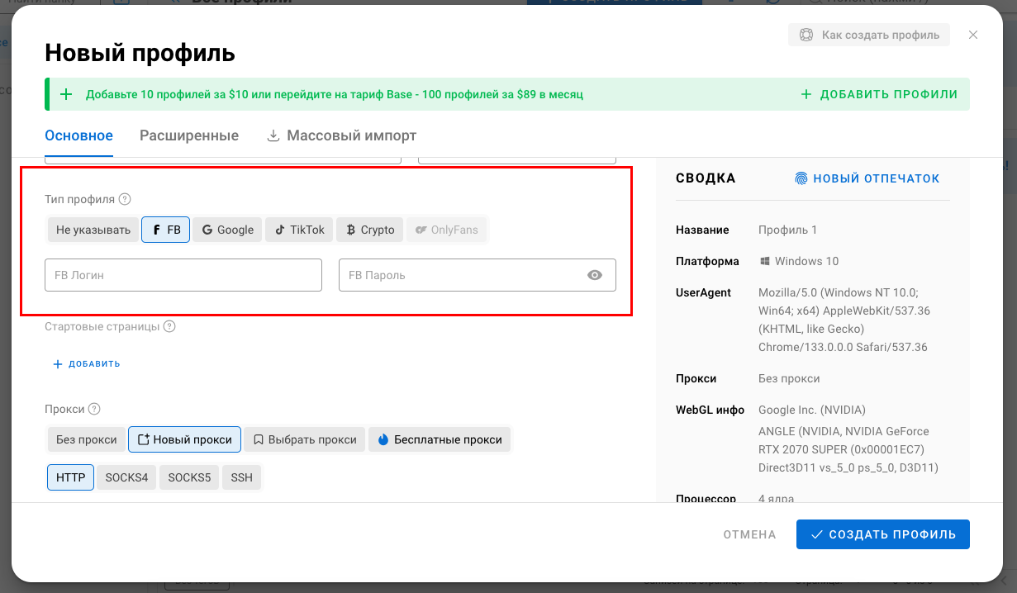Close the Новый профиль dialog
The width and height of the screenshot is (1017, 593).
[x=973, y=35]
